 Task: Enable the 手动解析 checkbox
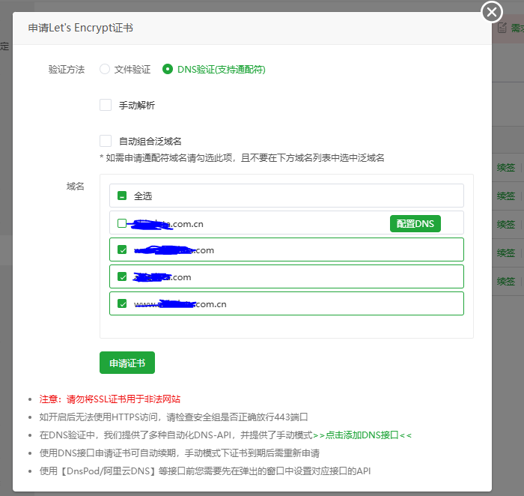point(106,105)
